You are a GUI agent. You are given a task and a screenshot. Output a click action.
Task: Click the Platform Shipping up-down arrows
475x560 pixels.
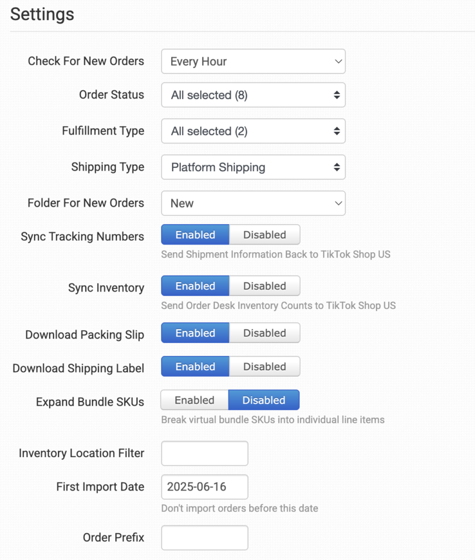click(x=337, y=167)
